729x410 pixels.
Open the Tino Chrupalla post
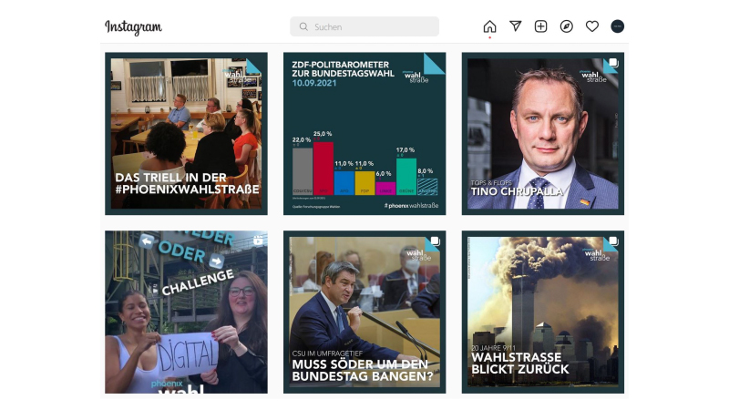543,133
